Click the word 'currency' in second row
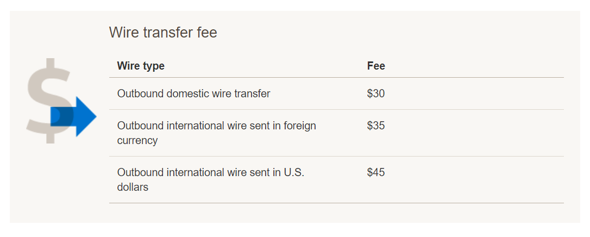 pos(137,141)
